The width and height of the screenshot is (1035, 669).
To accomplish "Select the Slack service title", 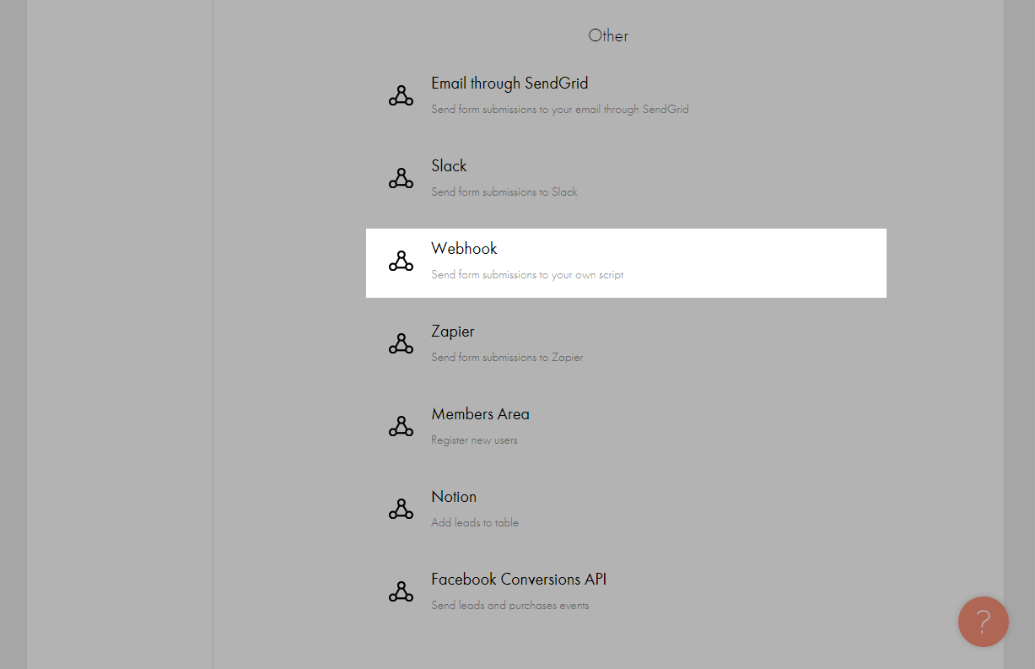I will click(x=449, y=166).
